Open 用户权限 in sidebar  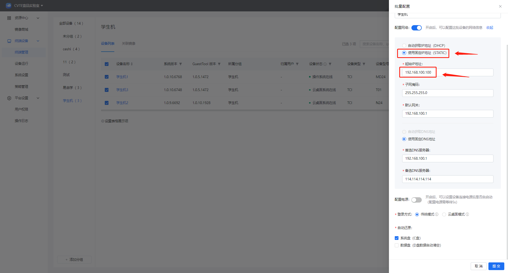point(21,109)
